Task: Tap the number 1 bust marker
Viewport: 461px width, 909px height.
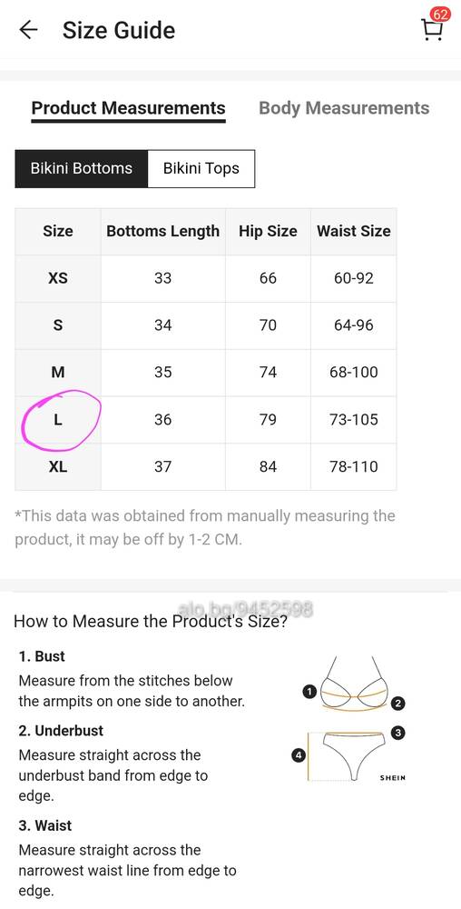Action: coord(309,691)
